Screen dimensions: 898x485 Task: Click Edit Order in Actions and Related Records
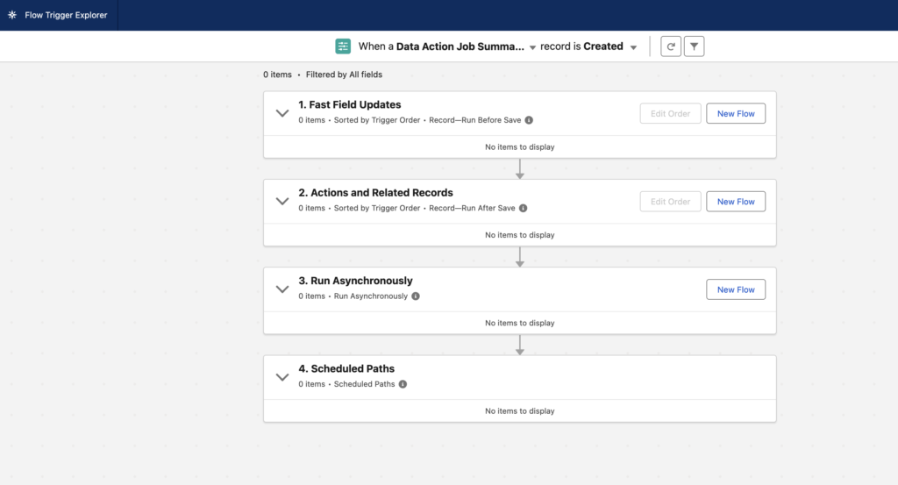pyautogui.click(x=670, y=202)
